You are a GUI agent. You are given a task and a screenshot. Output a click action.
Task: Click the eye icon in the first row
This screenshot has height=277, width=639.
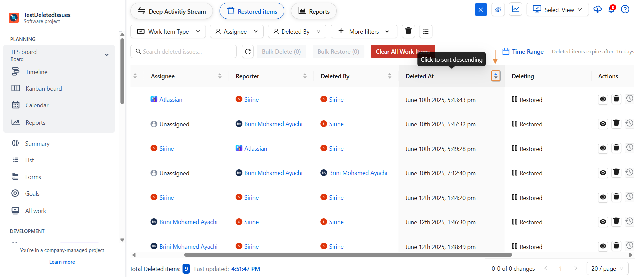(x=603, y=99)
